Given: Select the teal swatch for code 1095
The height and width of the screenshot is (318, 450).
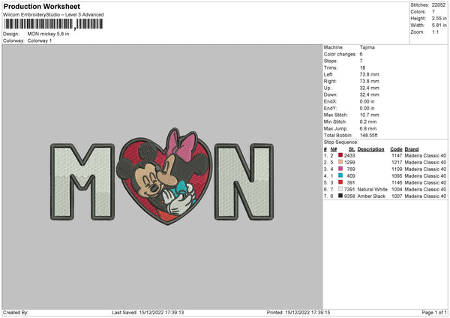Looking at the screenshot, I should tap(340, 175).
